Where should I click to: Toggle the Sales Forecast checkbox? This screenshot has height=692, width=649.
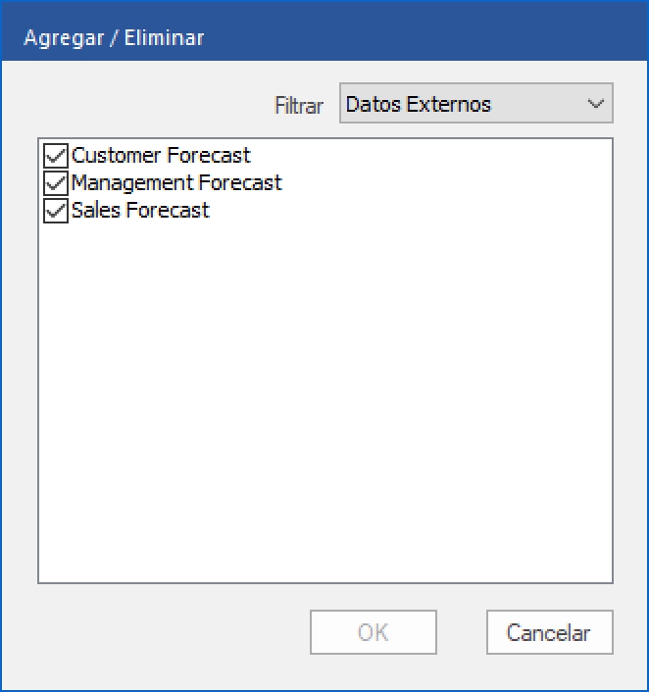[x=55, y=211]
